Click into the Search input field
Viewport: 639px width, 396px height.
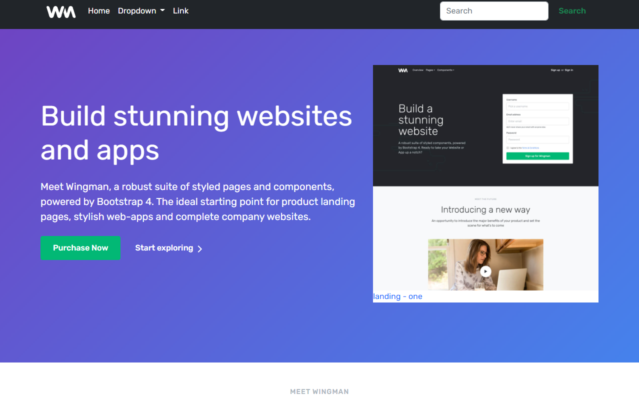pyautogui.click(x=493, y=10)
